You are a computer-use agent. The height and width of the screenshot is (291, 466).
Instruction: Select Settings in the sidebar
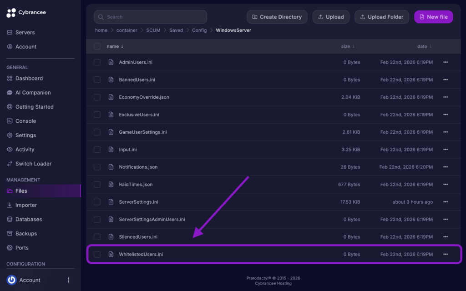[27, 135]
